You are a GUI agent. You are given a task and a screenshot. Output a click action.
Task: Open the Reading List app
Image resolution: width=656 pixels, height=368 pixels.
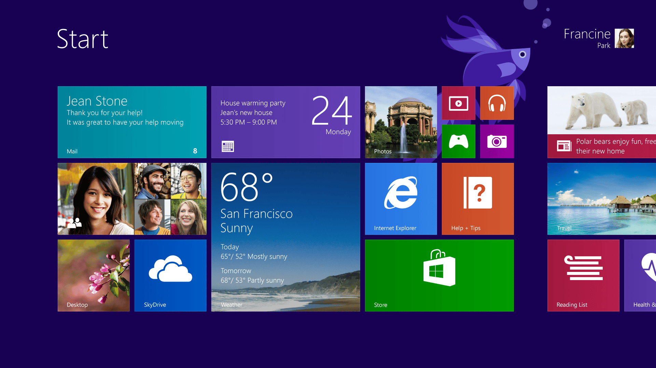583,275
